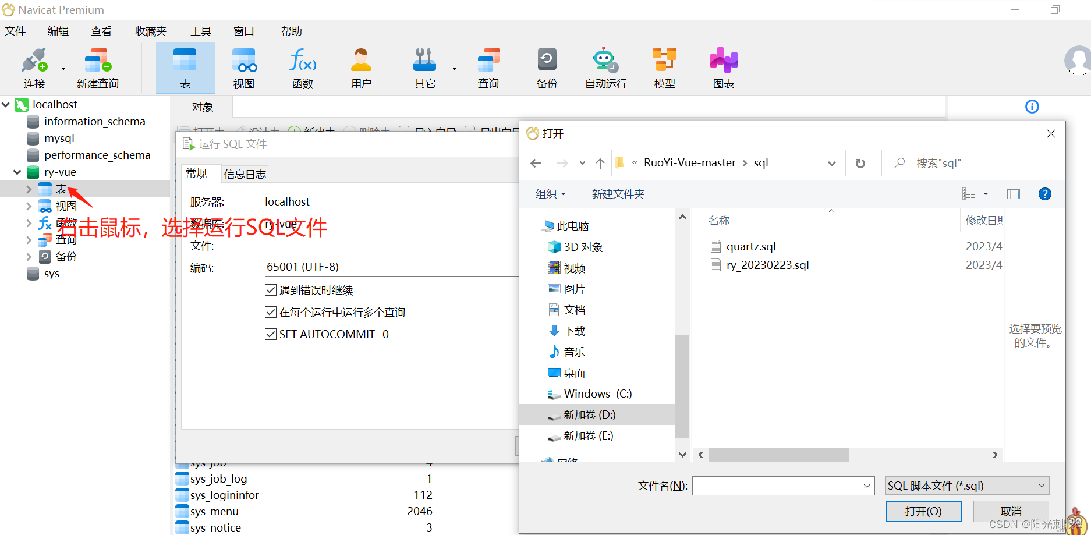Open the Organize (组织) dropdown
Screen dimensions: 1091x535
550,194
